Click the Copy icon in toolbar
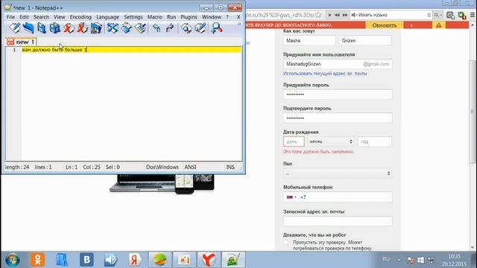Screen dimensions: 477x268 pos(127,28)
